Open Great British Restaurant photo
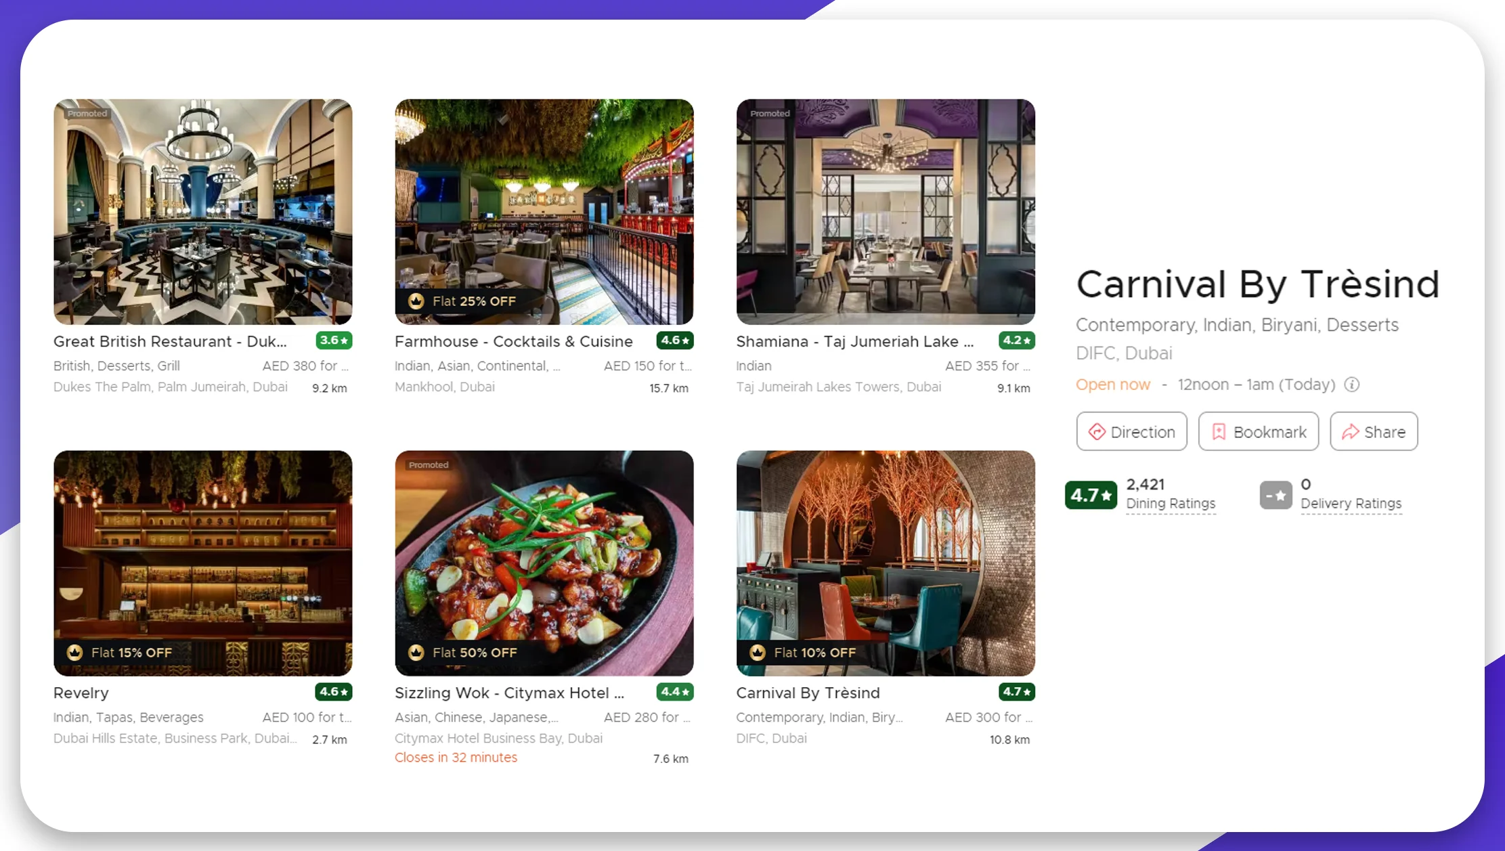Viewport: 1505px width, 851px height. tap(202, 211)
